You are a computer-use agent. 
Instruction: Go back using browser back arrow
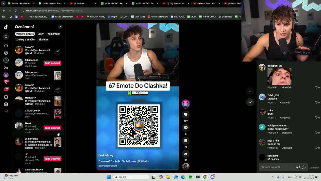tap(4, 11)
